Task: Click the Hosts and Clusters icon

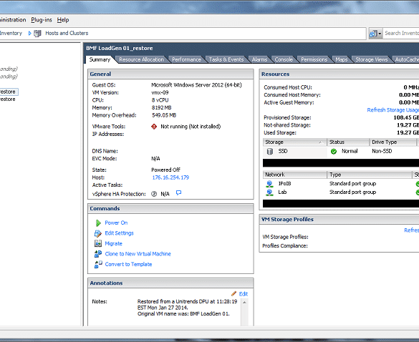Action: 37,34
